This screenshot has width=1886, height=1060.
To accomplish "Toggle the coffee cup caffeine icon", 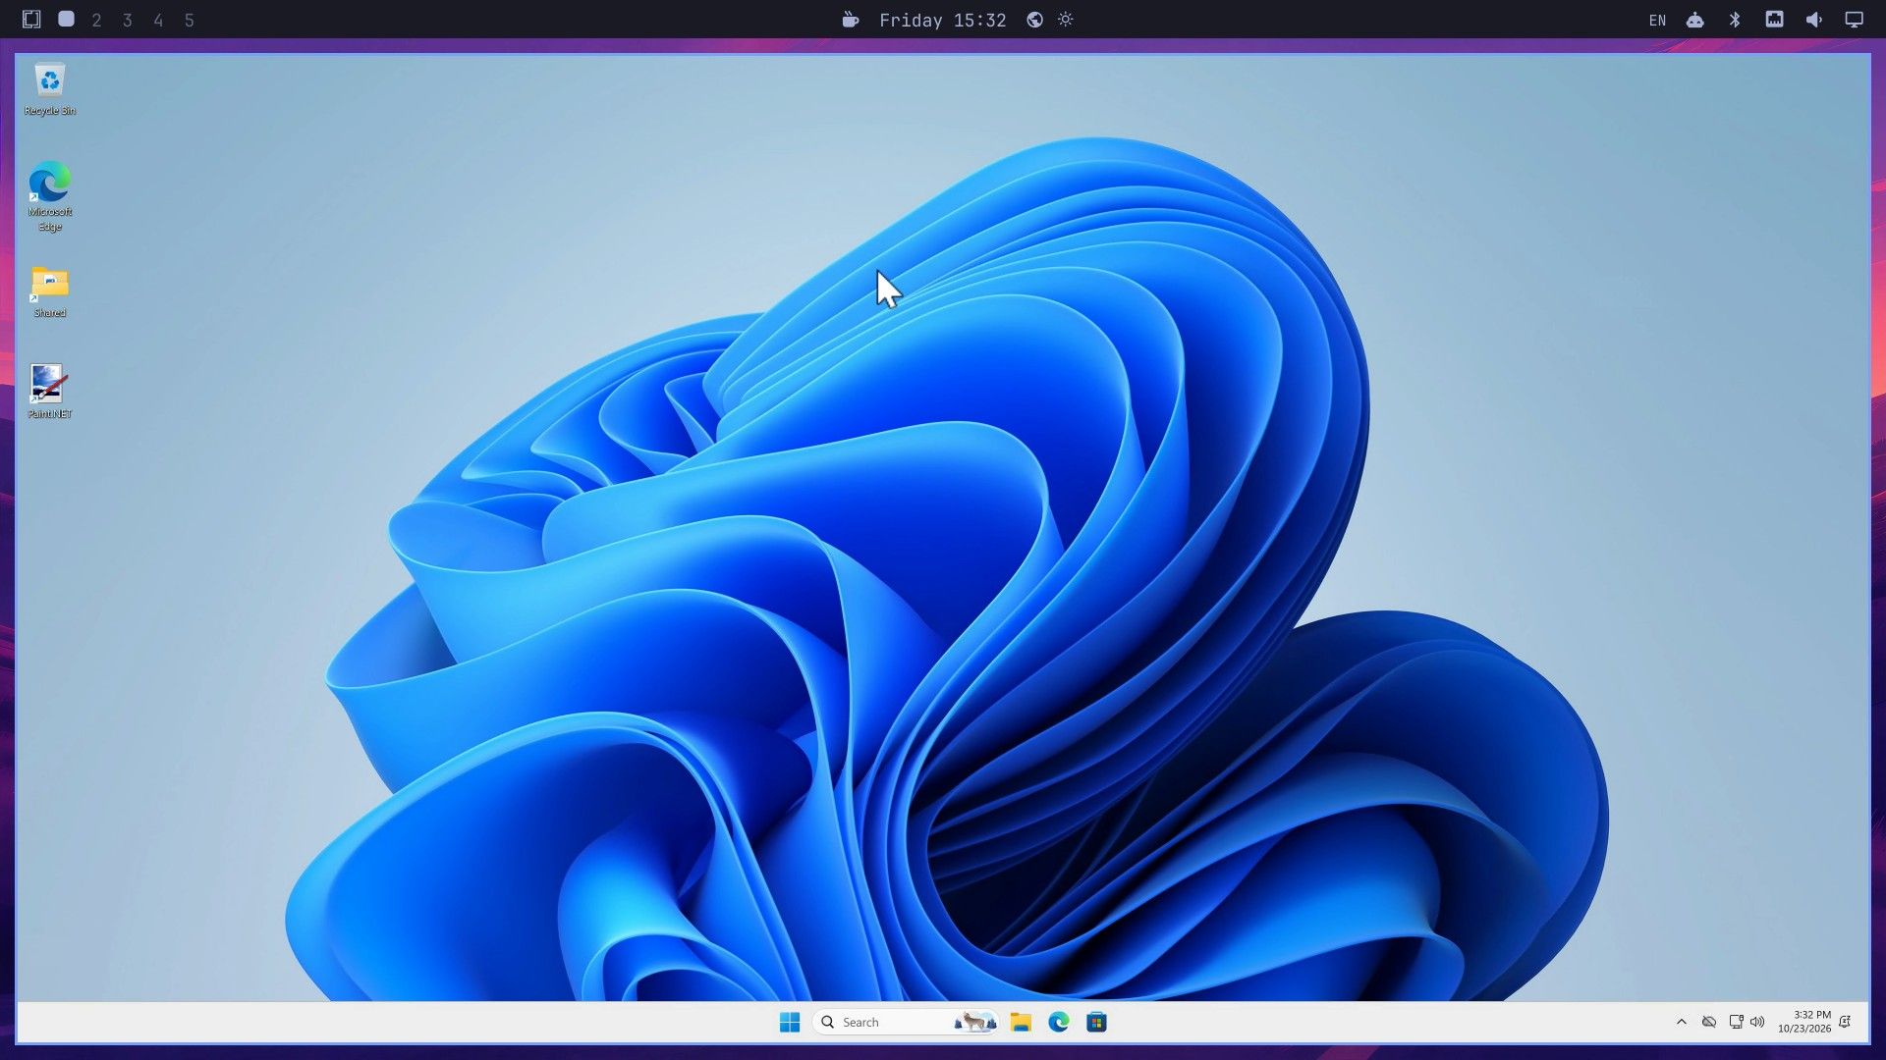I will pos(851,20).
